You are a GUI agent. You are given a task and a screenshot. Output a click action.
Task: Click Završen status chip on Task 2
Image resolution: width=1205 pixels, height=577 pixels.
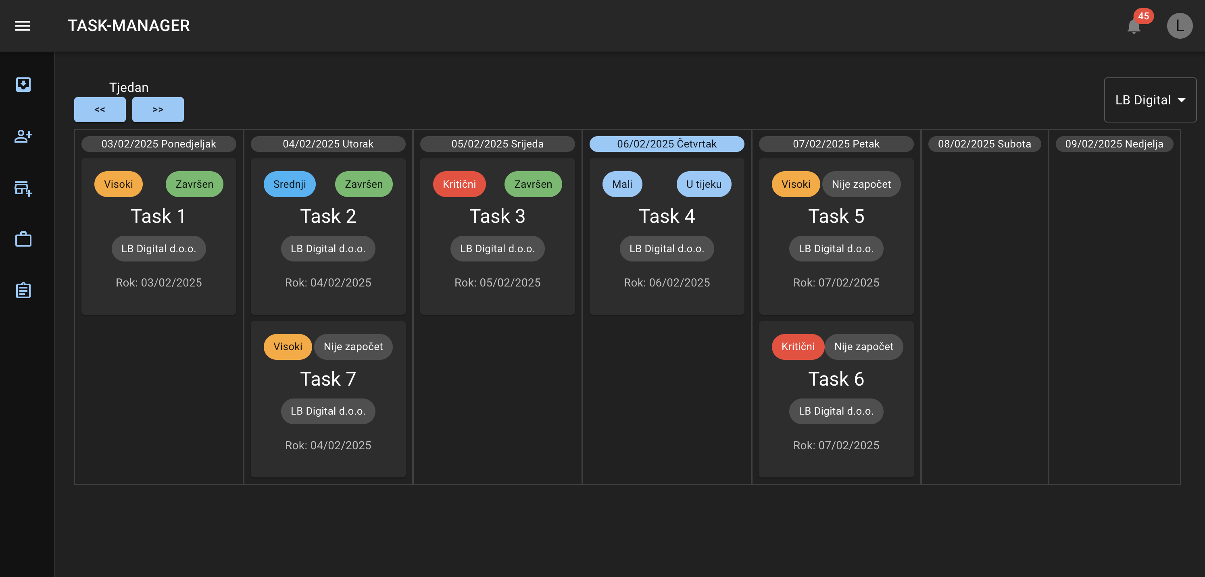[x=363, y=184]
